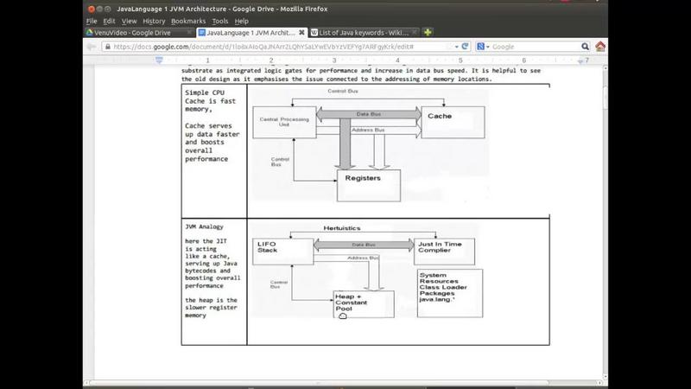
Task: Click the LIFO Stack box in JVM diagram
Action: [x=283, y=252]
